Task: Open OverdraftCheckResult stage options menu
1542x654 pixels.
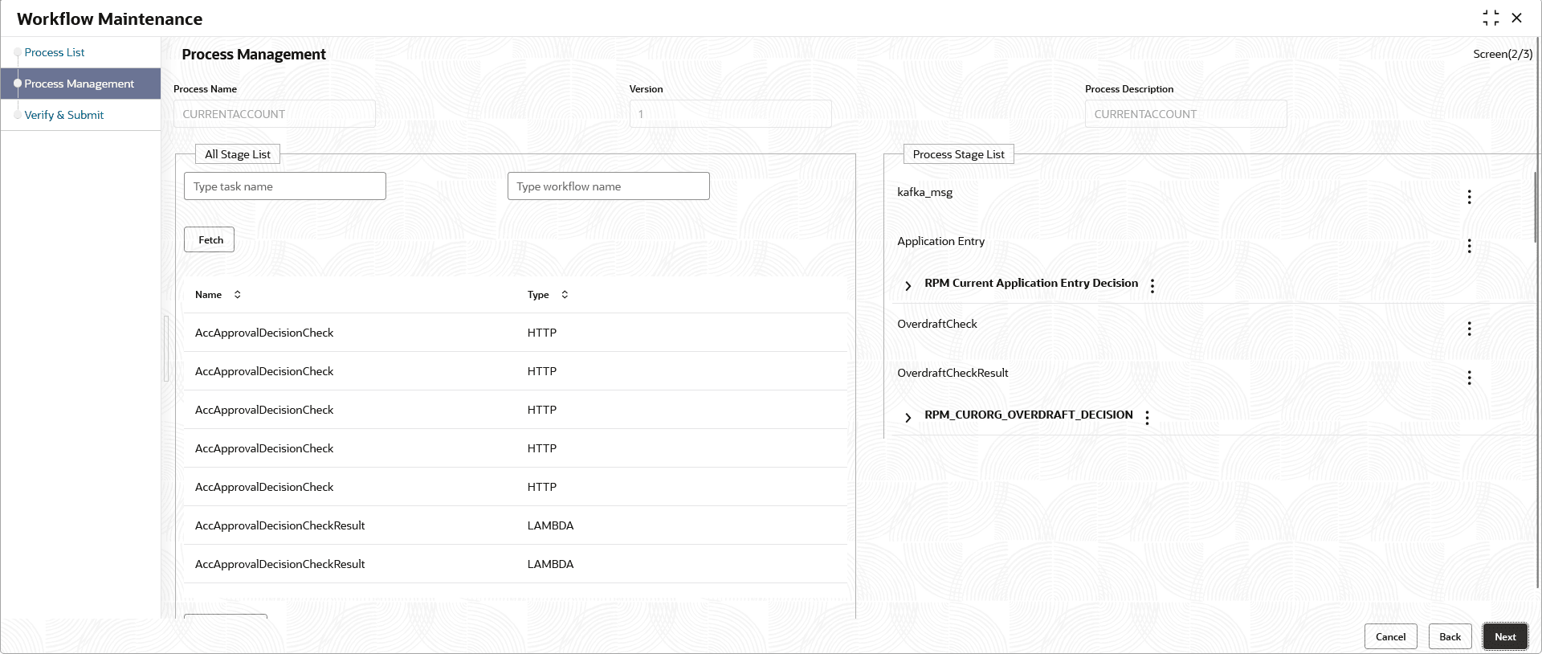Action: click(x=1469, y=378)
